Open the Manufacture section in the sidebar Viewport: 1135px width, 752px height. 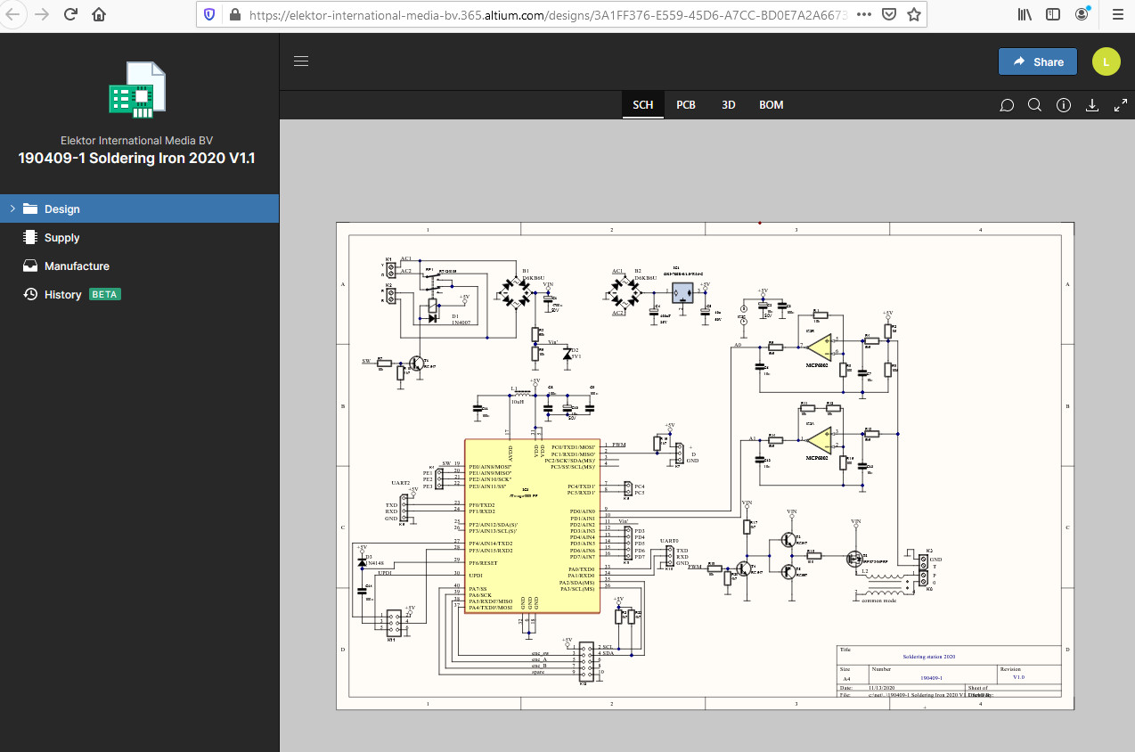pyautogui.click(x=78, y=266)
